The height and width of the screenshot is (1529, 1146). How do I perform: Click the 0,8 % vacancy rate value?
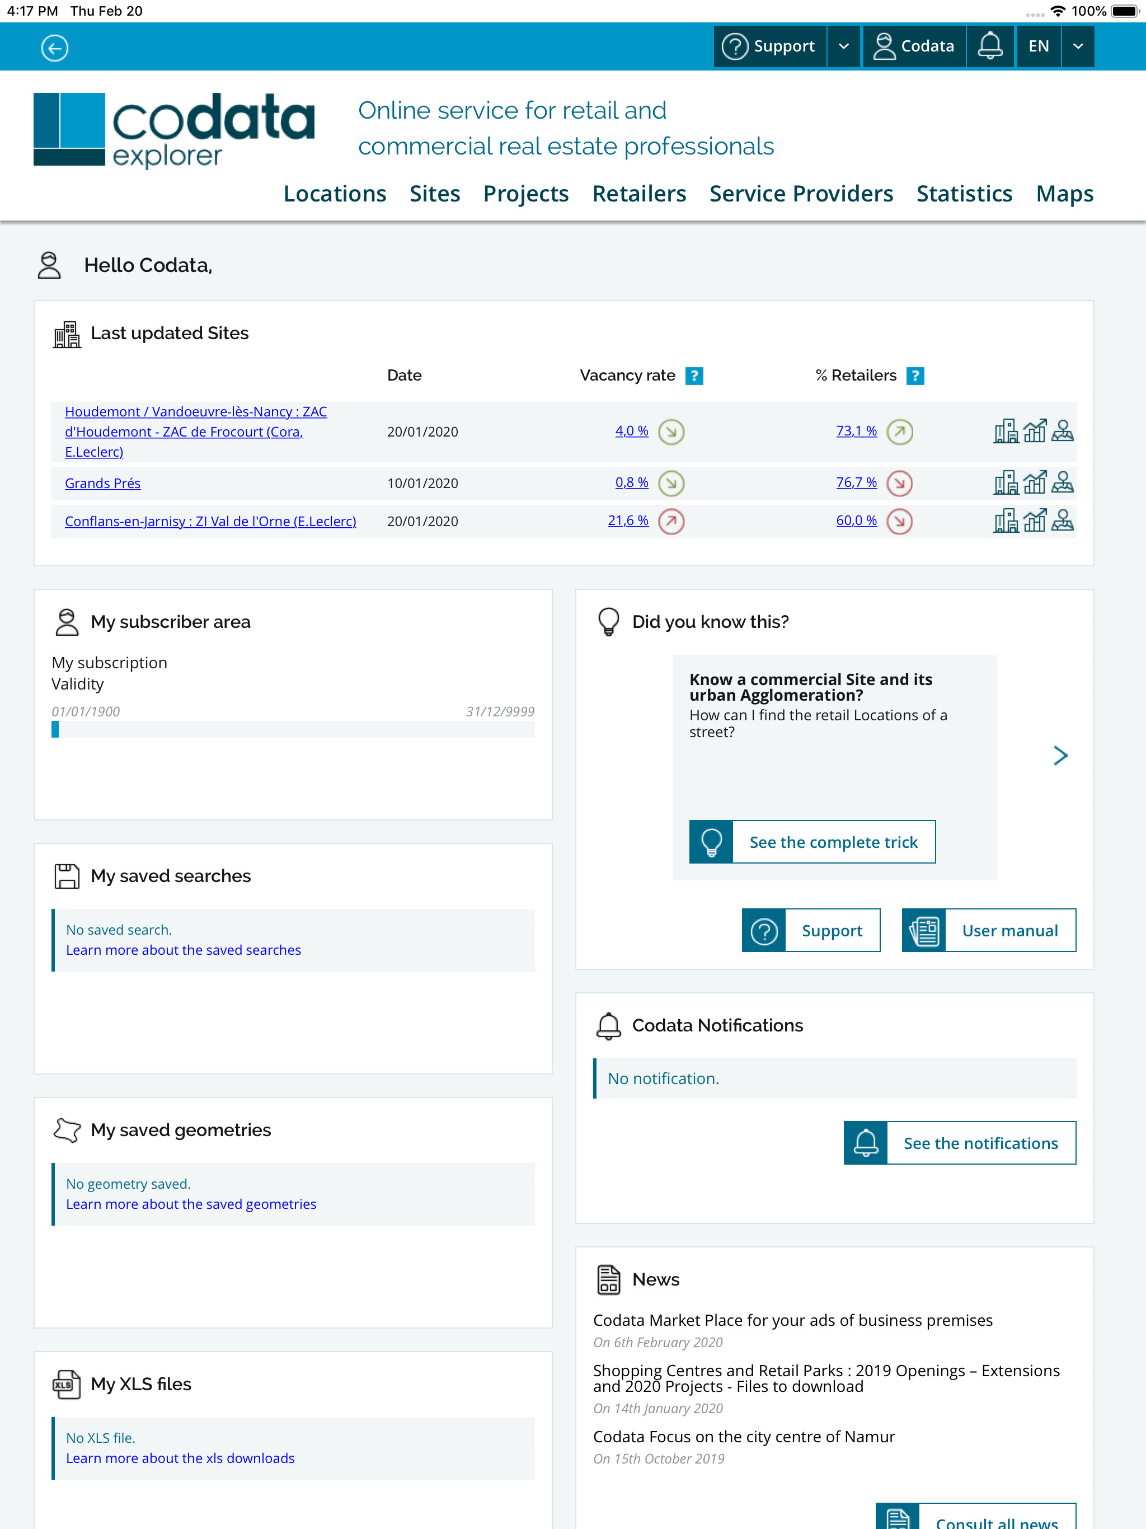pyautogui.click(x=632, y=482)
